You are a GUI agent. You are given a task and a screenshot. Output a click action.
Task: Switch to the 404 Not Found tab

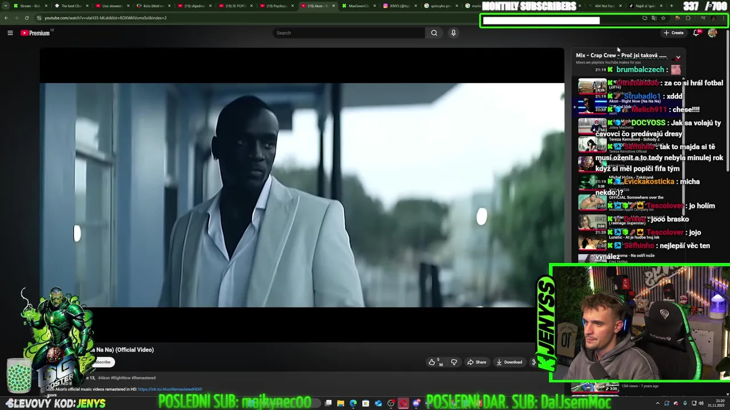point(605,6)
